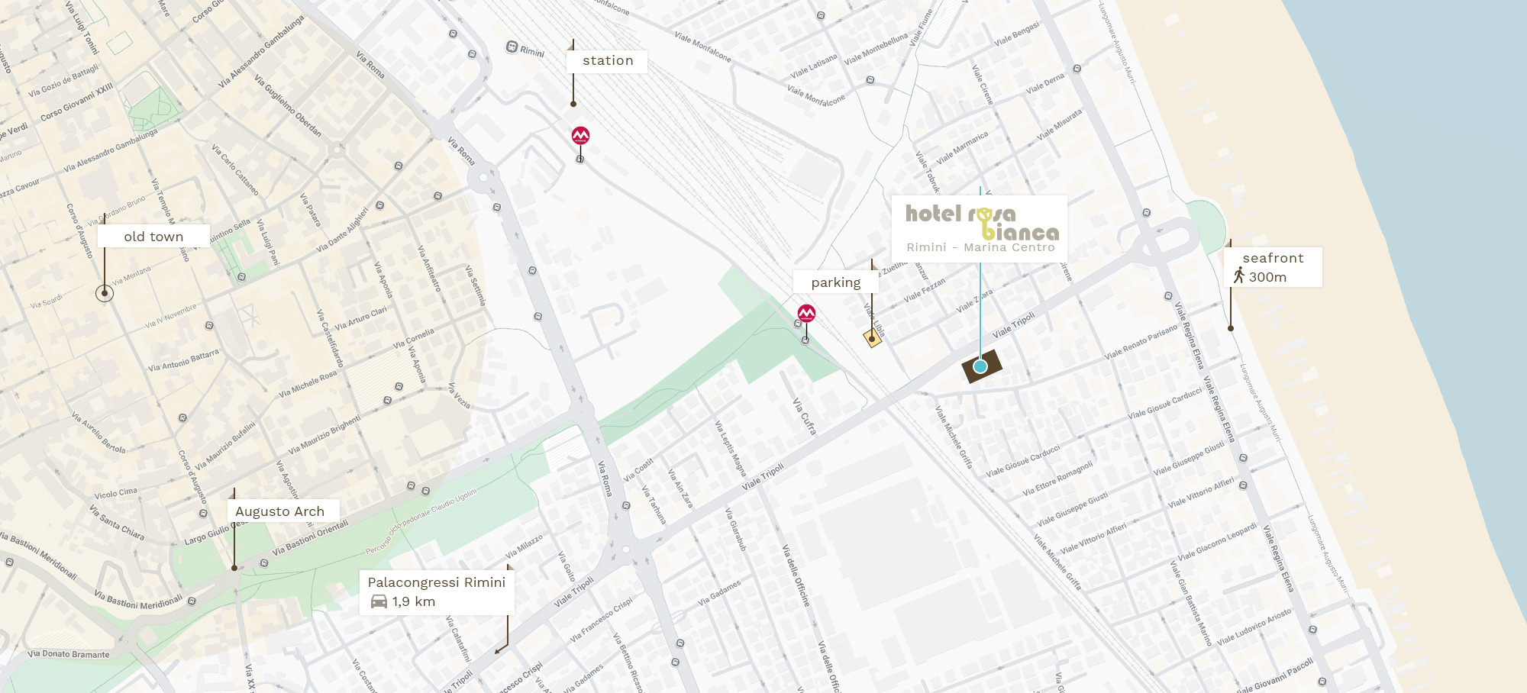Click the Augusto Arch map pin dot

click(234, 568)
